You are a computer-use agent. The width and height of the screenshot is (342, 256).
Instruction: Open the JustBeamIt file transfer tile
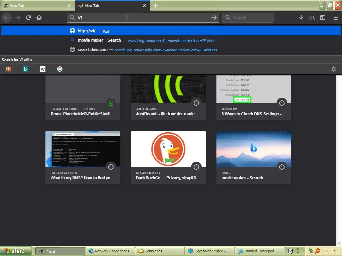168,97
